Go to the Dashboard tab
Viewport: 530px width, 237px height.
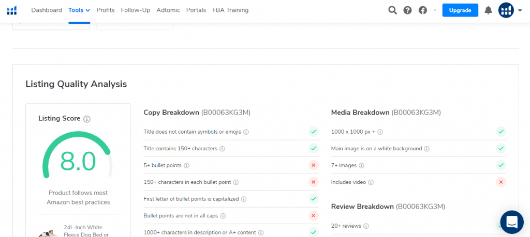pos(47,10)
